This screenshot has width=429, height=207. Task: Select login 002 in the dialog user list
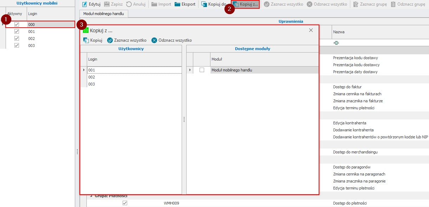tap(134, 77)
